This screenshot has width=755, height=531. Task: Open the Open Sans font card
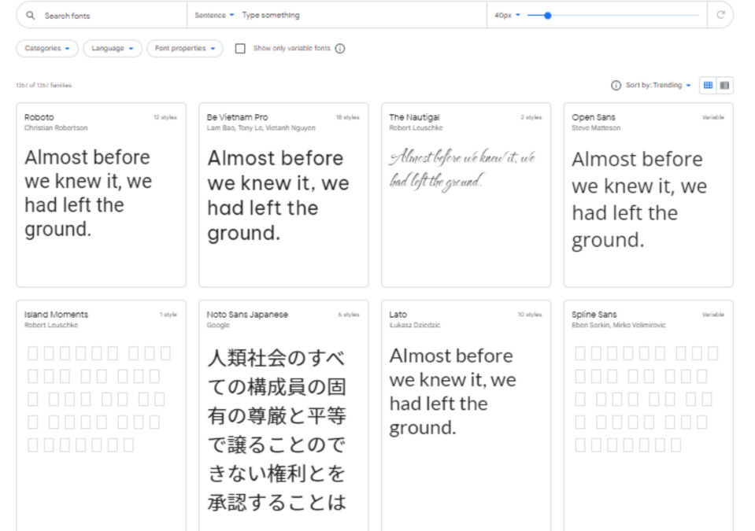coord(648,194)
